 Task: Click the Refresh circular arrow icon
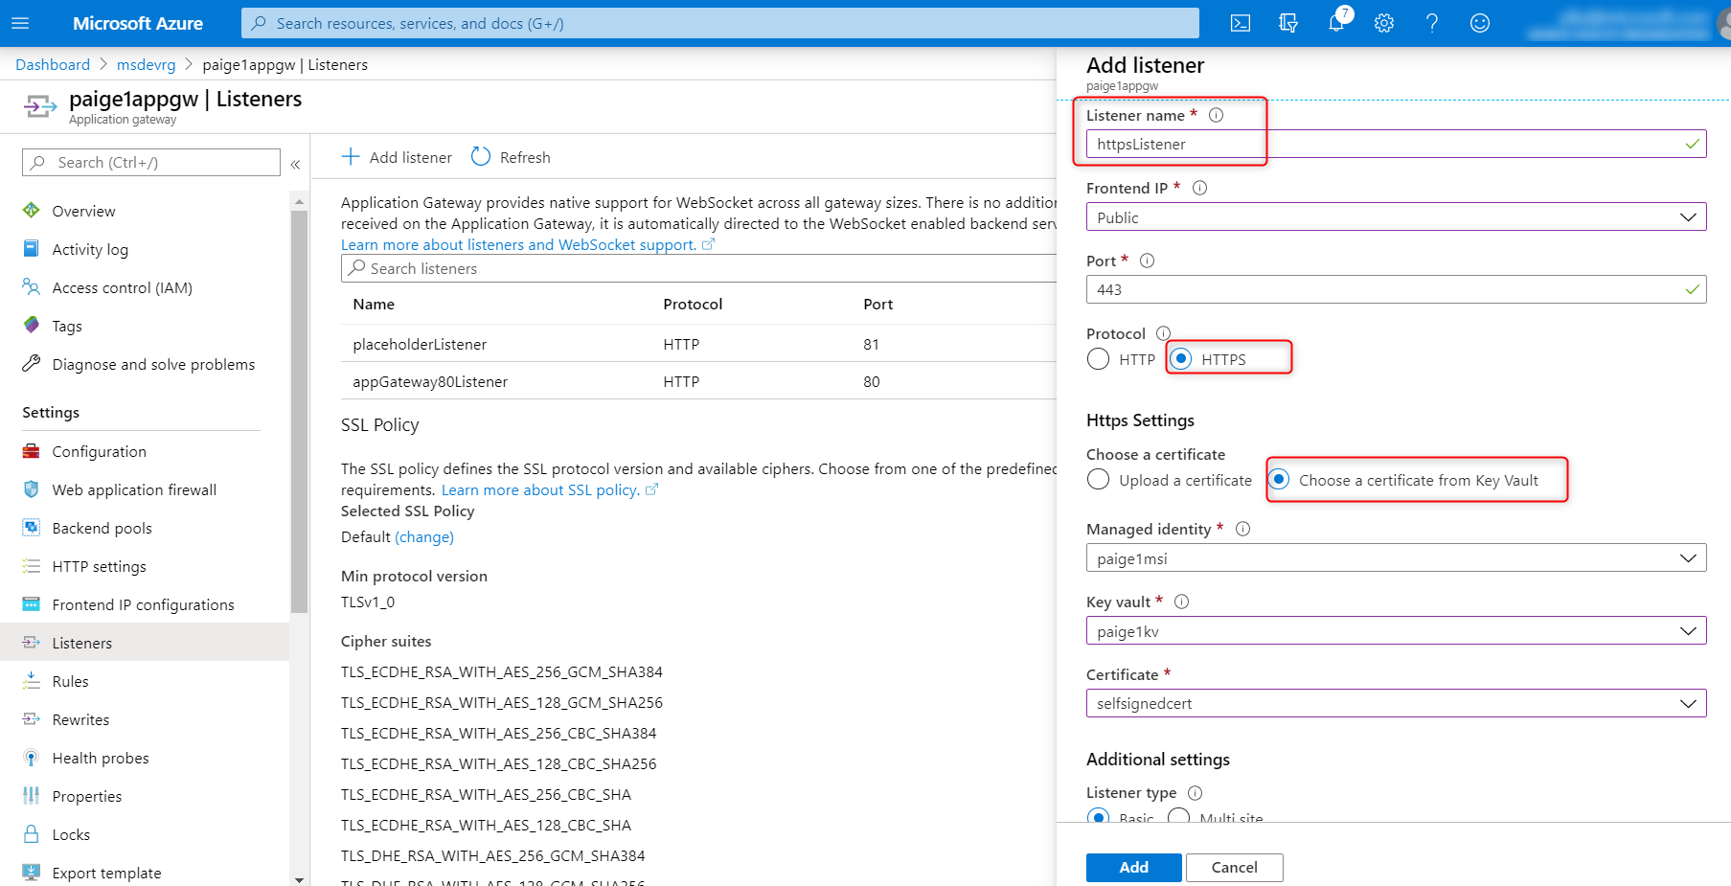coord(481,156)
